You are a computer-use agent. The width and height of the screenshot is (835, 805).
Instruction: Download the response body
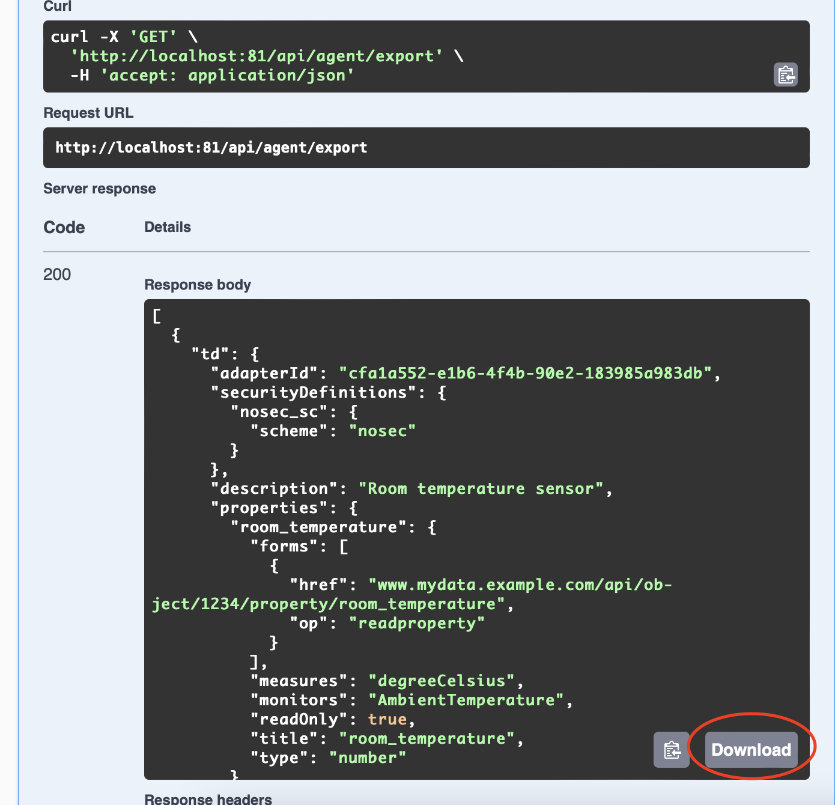pyautogui.click(x=751, y=750)
